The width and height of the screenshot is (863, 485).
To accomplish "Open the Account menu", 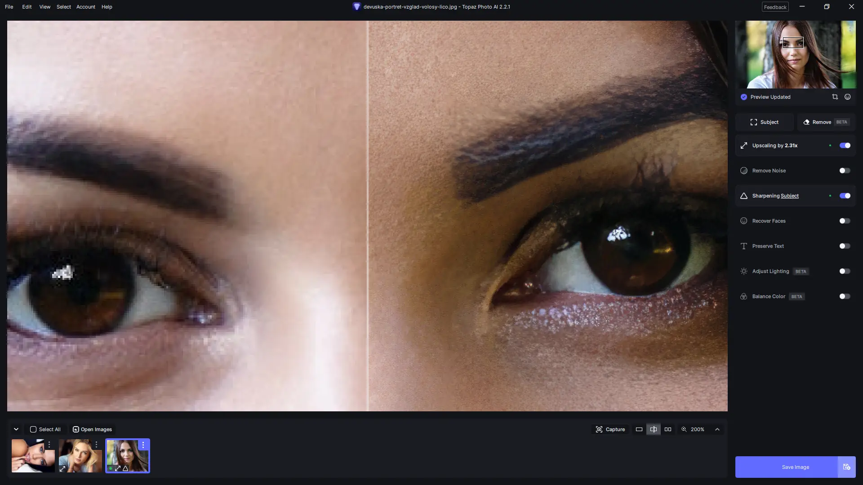I will click(x=85, y=7).
